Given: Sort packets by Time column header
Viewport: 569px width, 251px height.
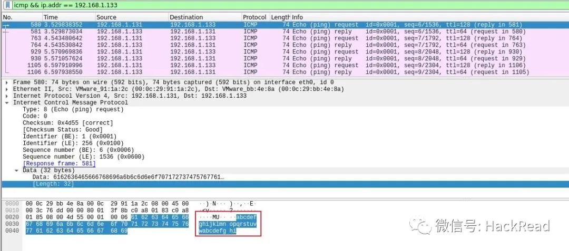Looking at the screenshot, I should tap(68, 17).
